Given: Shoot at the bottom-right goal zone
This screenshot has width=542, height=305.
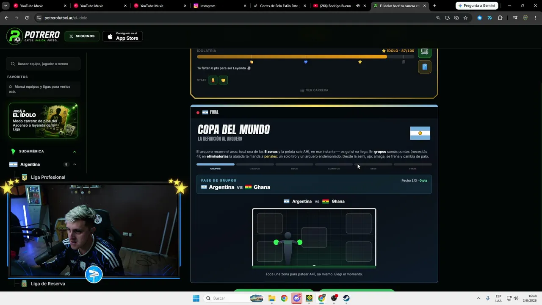Looking at the screenshot, I should (x=359, y=252).
